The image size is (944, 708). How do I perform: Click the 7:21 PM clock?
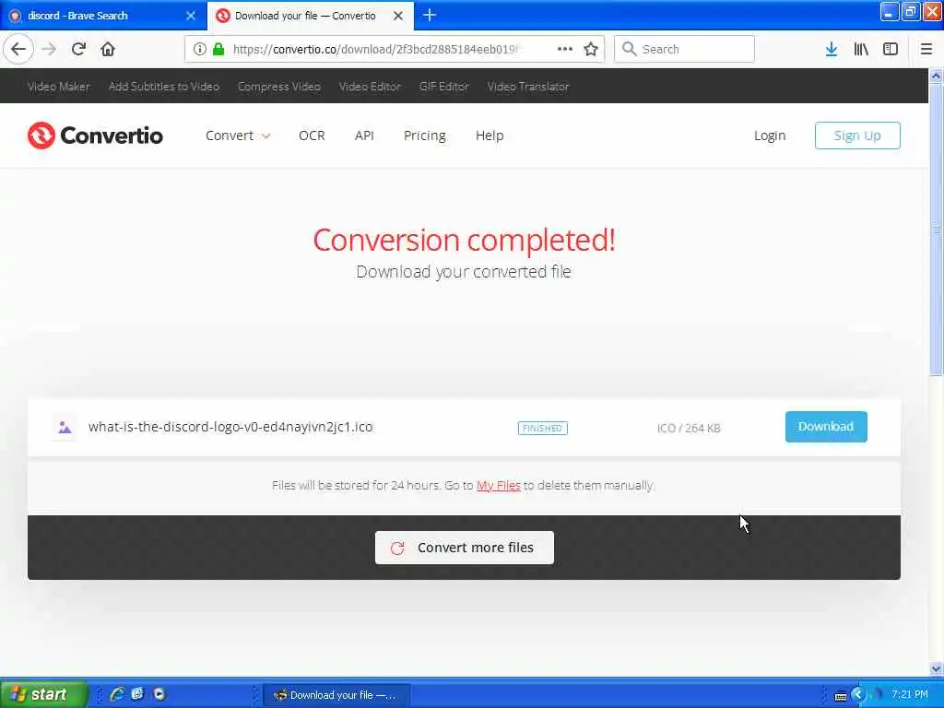coord(910,694)
